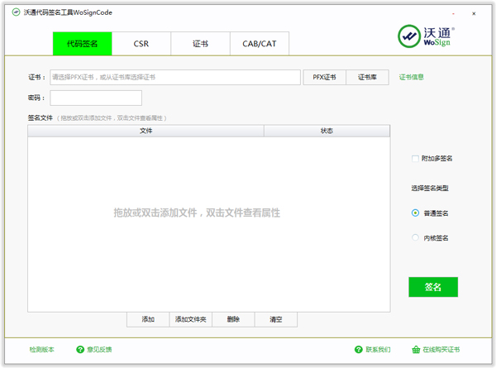Click the 状态 column header
496x368 pixels.
(x=327, y=131)
